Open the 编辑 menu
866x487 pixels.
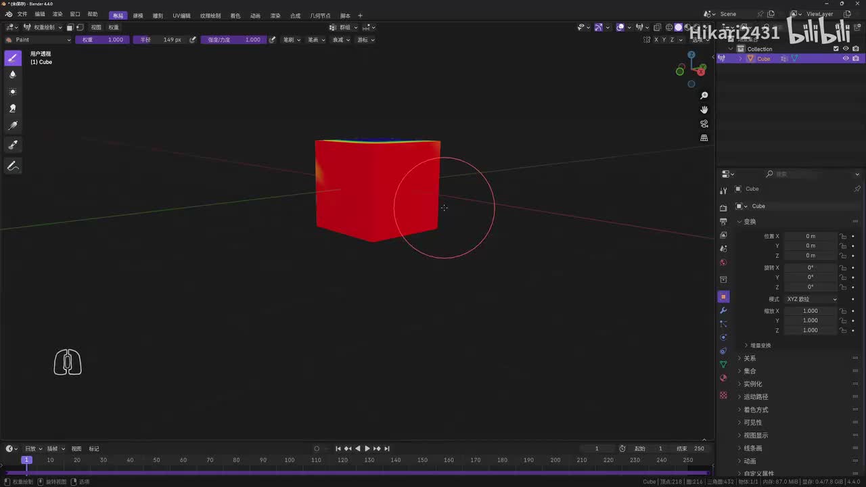pyautogui.click(x=40, y=15)
